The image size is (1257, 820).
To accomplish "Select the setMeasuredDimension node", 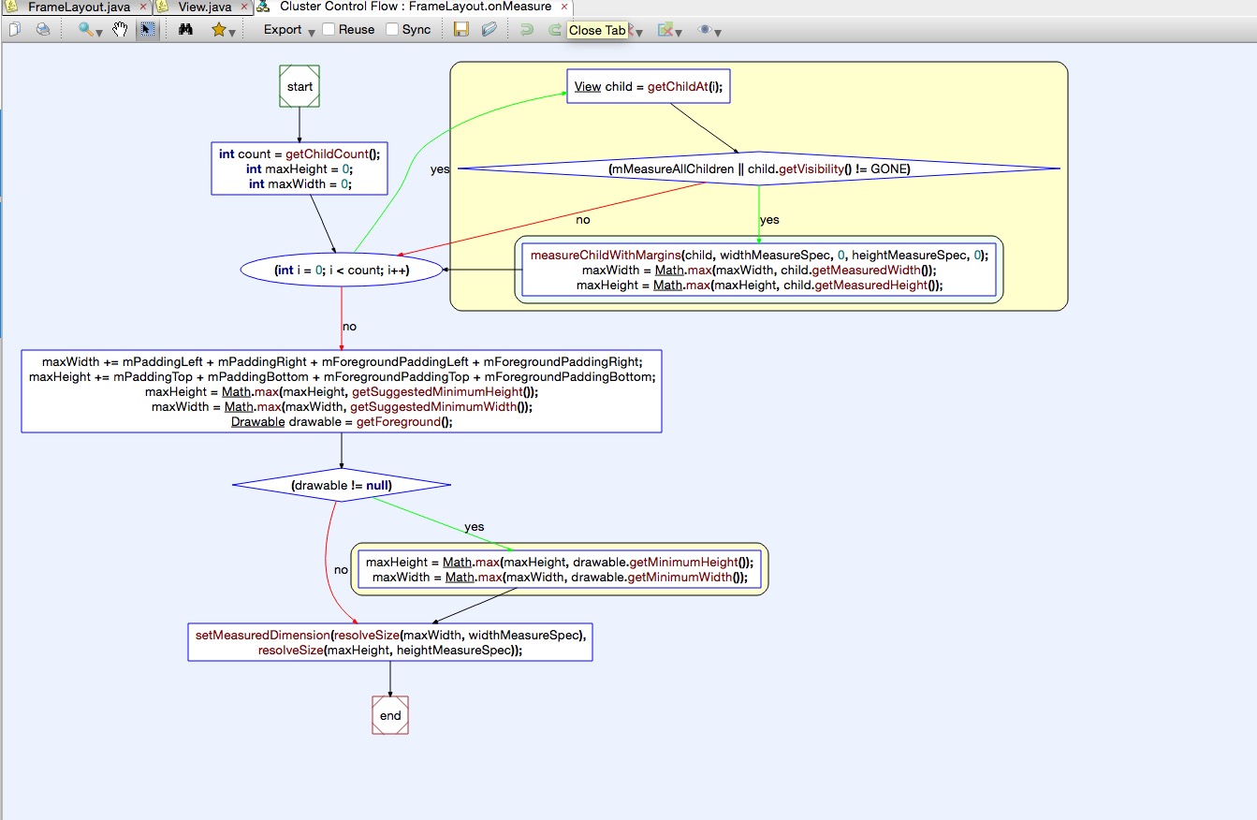I will 390,642.
